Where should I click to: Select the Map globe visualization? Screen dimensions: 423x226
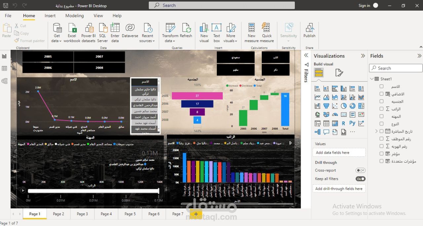(x=318, y=114)
